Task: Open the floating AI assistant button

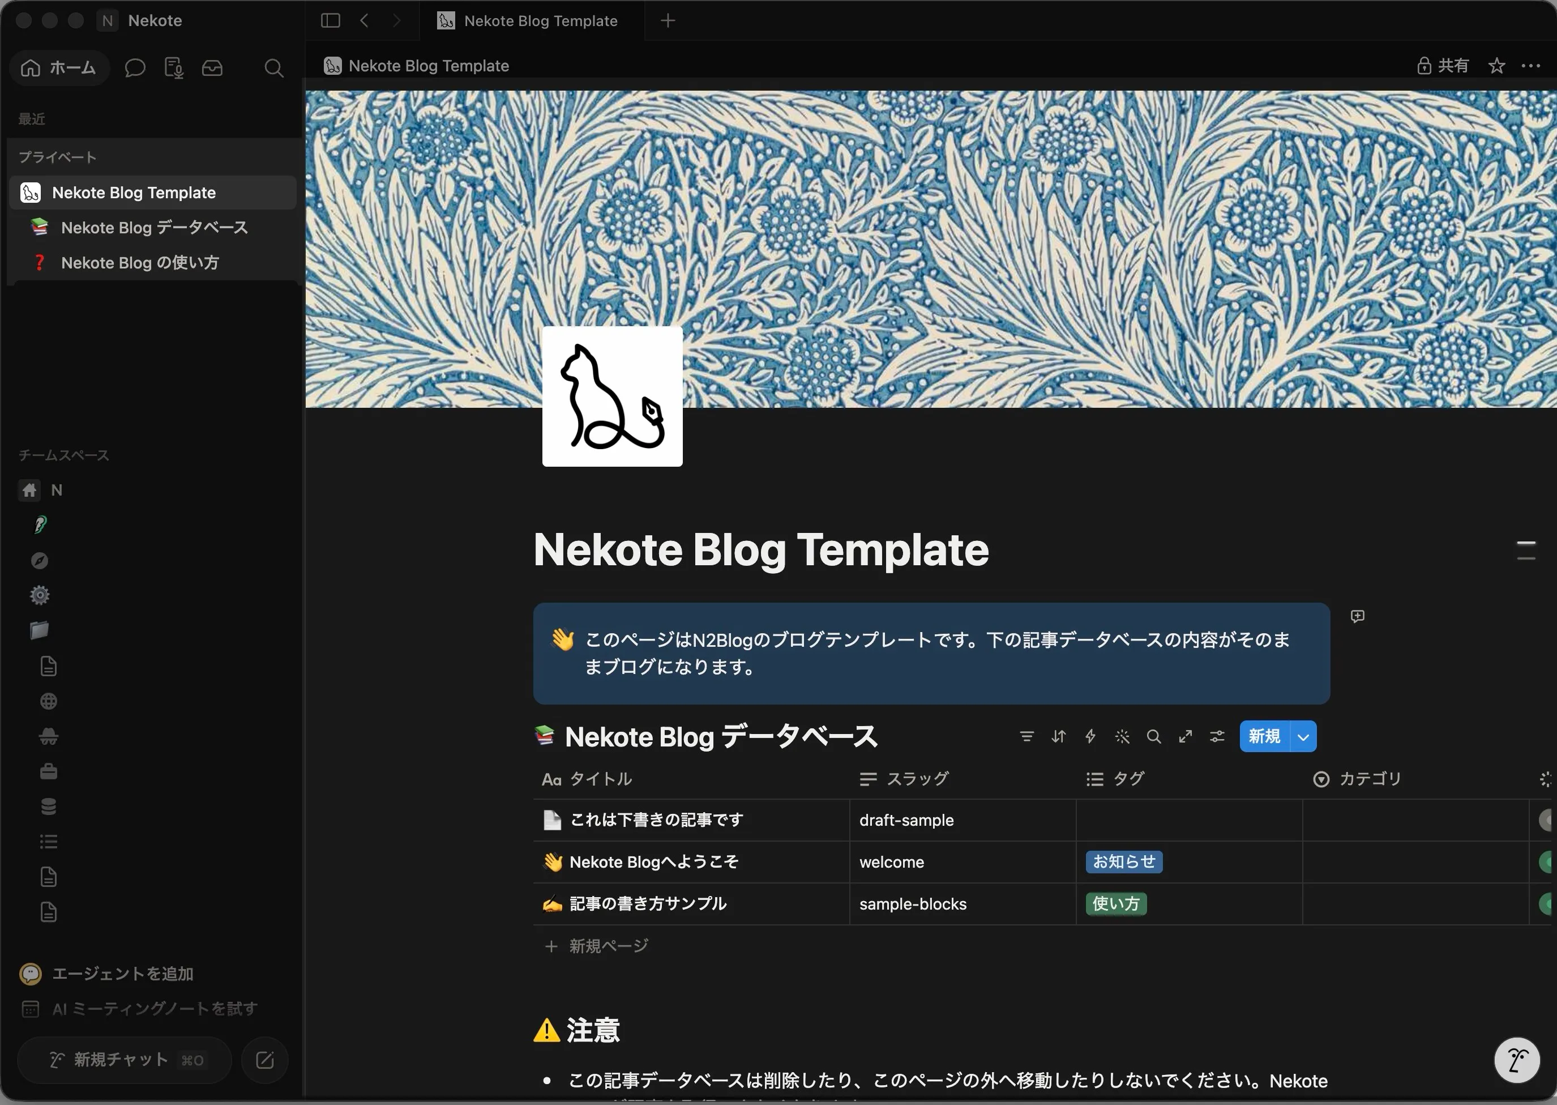Action: (1516, 1060)
